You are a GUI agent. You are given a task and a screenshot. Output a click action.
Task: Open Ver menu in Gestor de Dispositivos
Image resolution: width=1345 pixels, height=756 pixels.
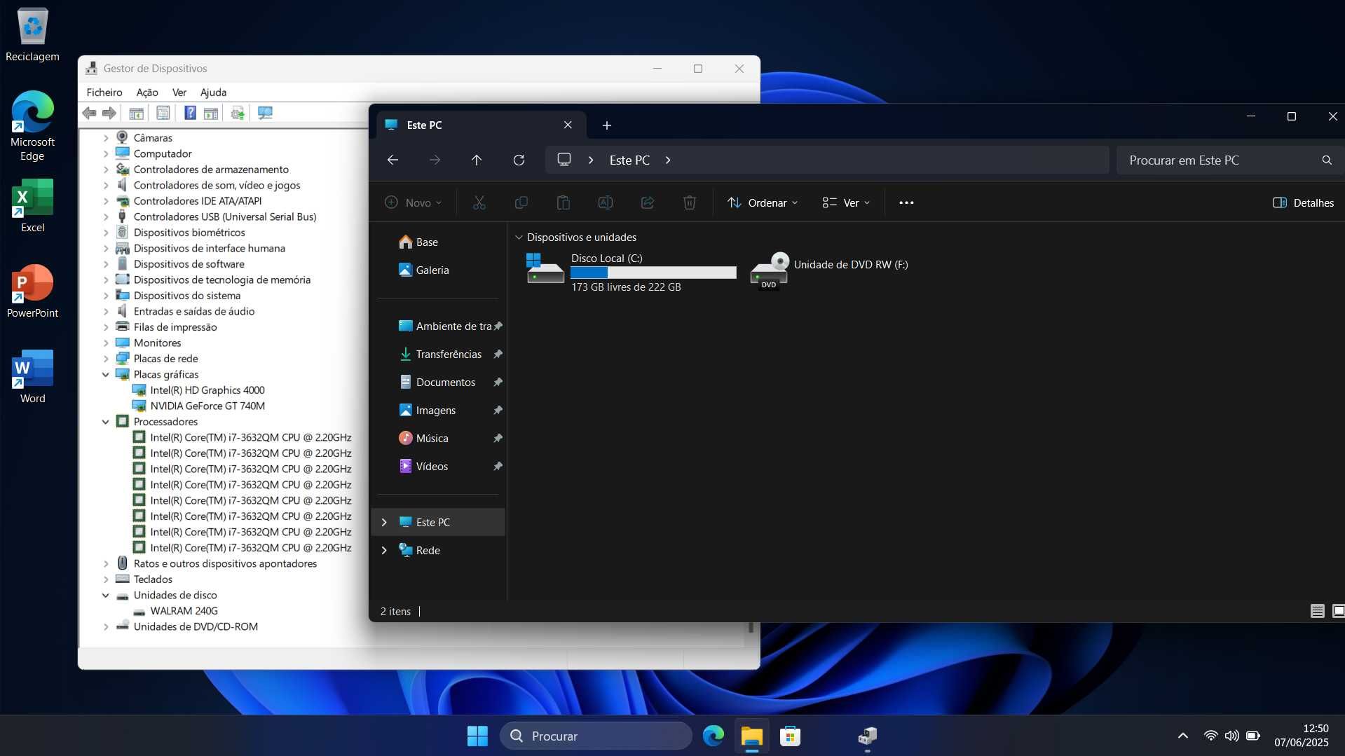(x=179, y=92)
